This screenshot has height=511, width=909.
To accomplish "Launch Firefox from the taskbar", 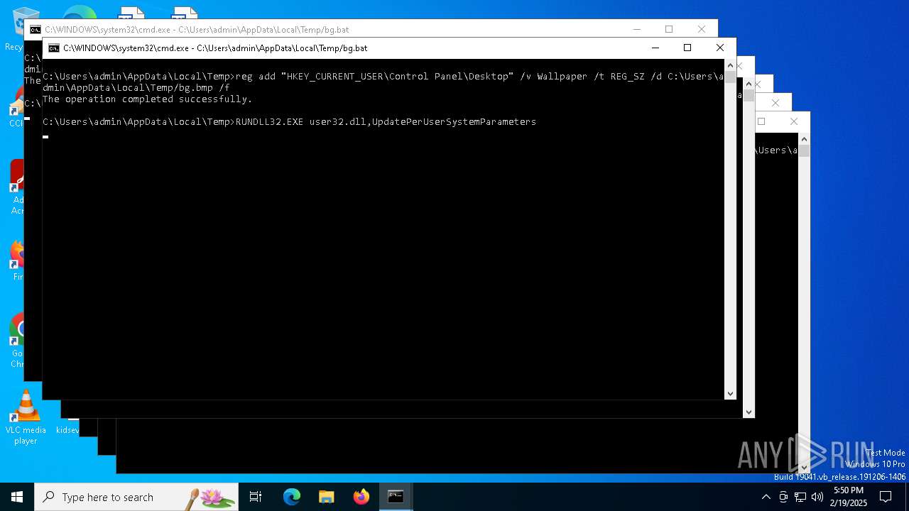I will point(361,497).
